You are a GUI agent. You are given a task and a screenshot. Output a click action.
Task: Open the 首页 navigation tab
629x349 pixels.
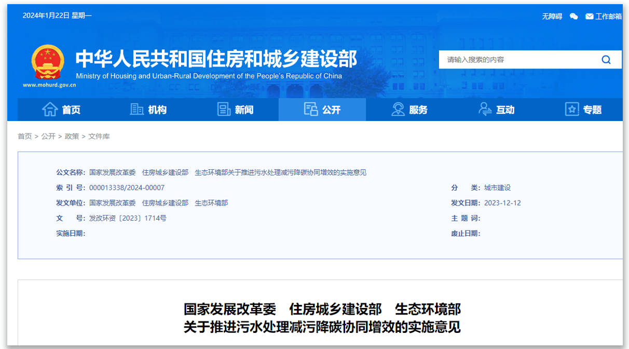[61, 110]
